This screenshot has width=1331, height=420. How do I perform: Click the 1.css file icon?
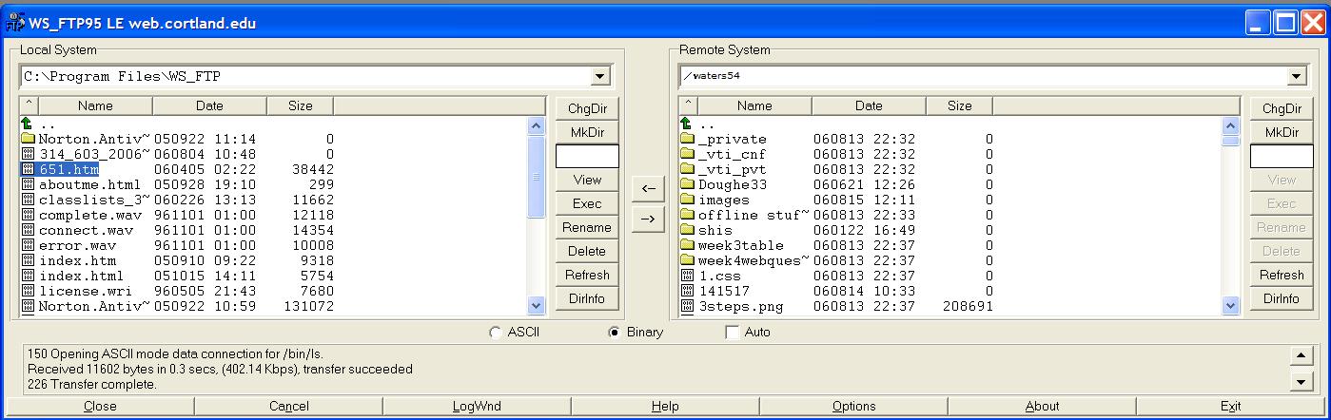(687, 276)
